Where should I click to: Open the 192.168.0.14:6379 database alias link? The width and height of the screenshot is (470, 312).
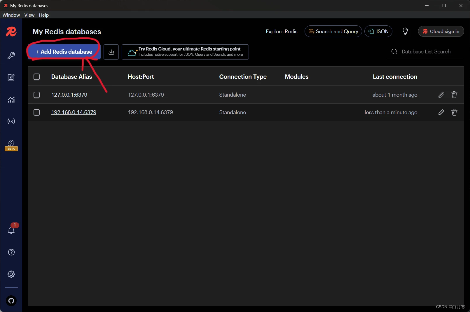click(x=74, y=112)
